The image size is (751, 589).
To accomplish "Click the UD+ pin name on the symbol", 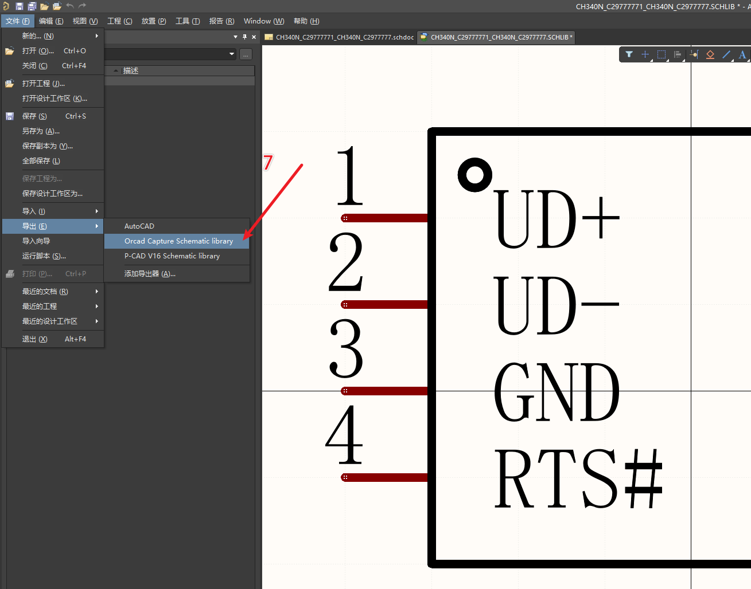I will coord(557,218).
